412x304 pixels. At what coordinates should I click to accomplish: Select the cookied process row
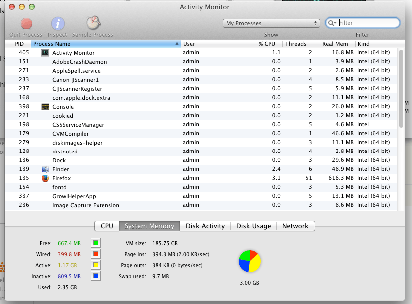[x=201, y=116]
